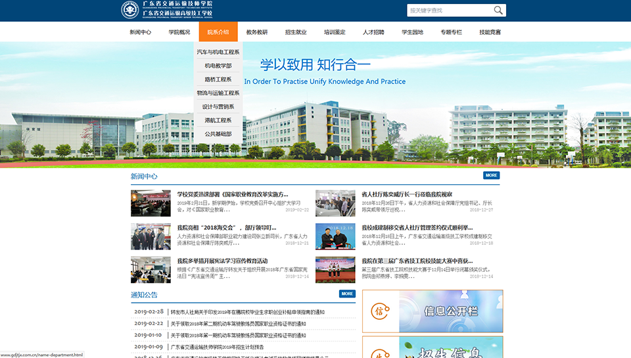Open the 专题专栏 navigation menu

[x=451, y=32]
